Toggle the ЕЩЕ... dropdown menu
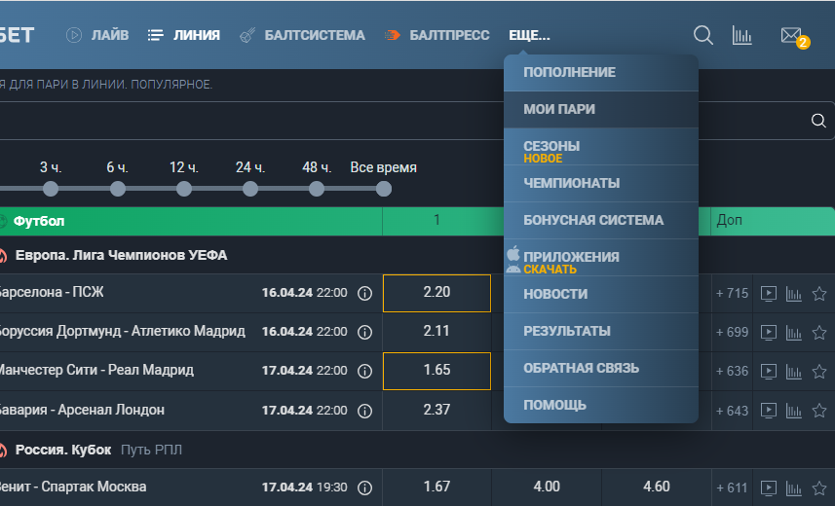Image resolution: width=835 pixels, height=506 pixels. coord(529,35)
